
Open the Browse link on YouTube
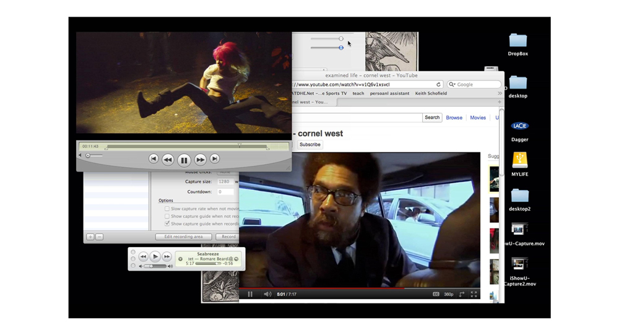click(x=454, y=118)
